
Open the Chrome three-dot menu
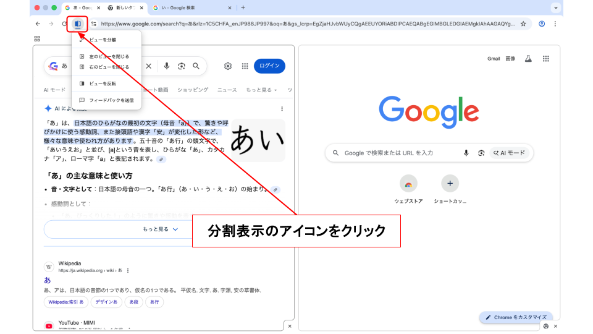[555, 24]
